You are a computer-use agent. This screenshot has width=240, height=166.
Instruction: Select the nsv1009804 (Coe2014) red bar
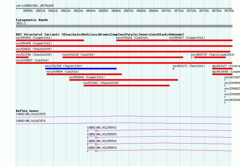click(84, 74)
